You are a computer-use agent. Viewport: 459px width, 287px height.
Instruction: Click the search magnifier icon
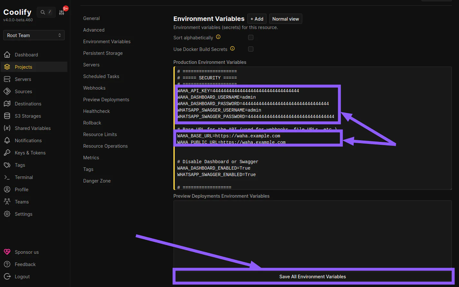tap(42, 12)
